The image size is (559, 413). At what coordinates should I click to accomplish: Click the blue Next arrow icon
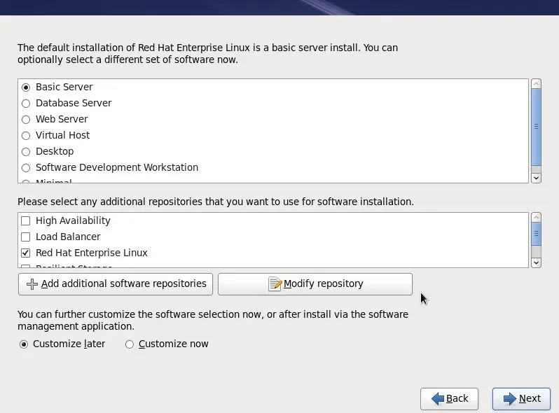click(509, 399)
